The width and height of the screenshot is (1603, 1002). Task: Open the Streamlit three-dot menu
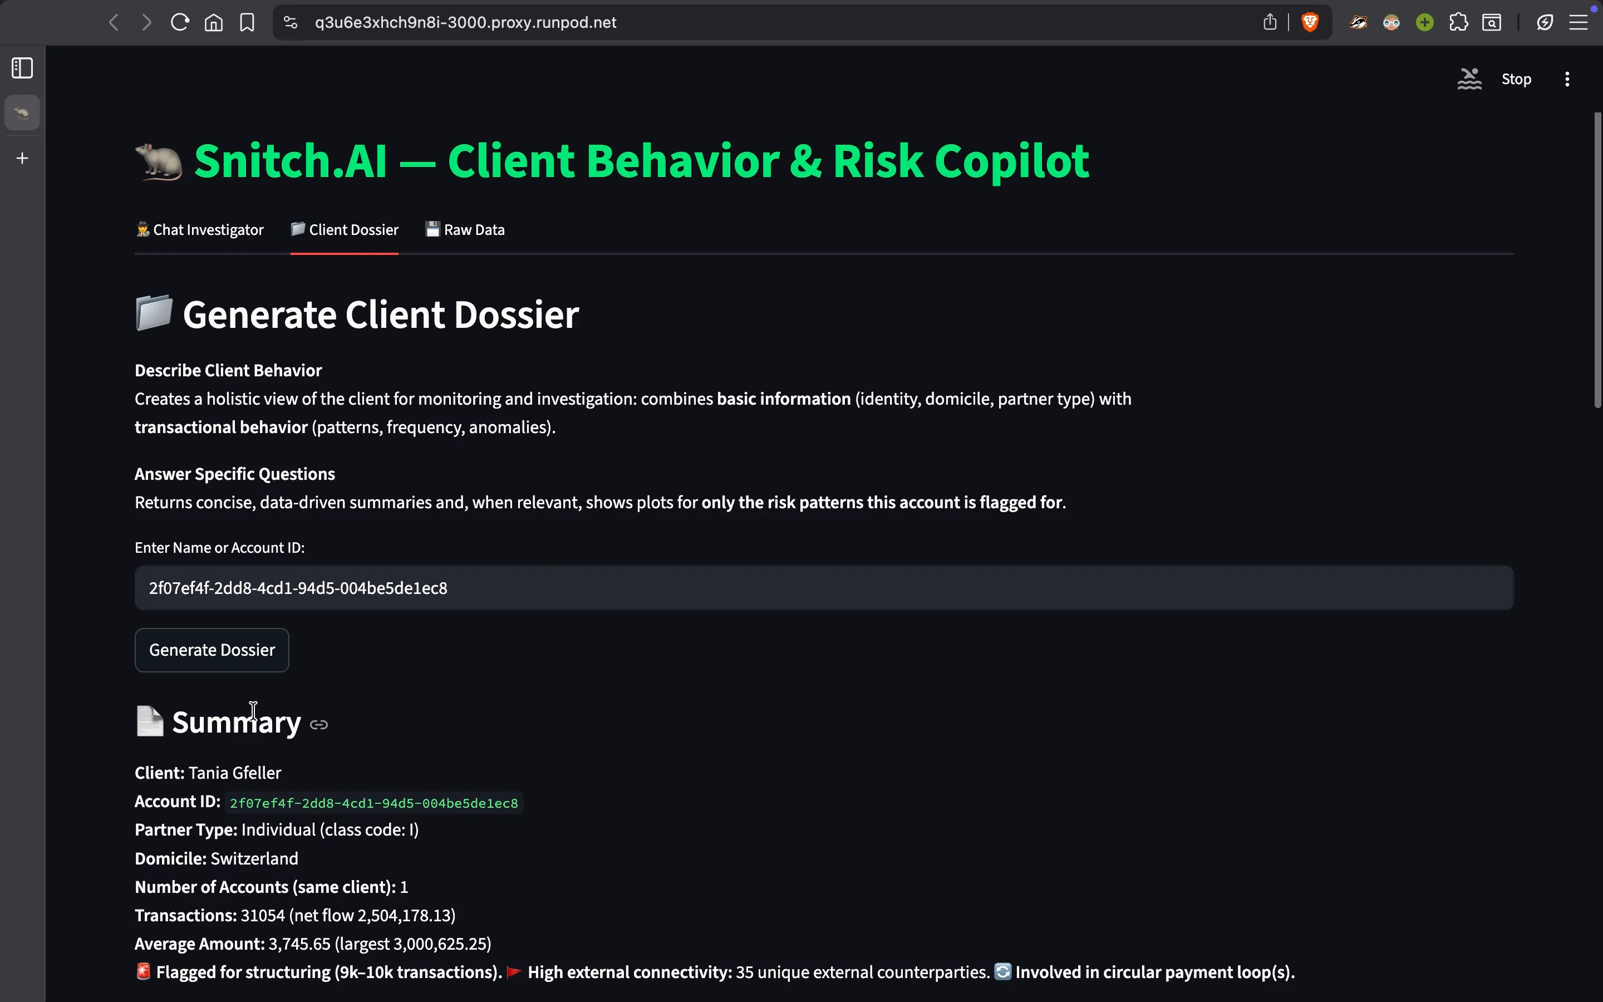pyautogui.click(x=1567, y=79)
